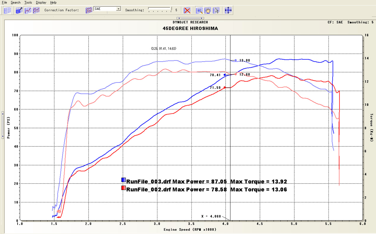Screen dimensions: 376x234
Task: Select the hand pan tool
Action: pos(208,10)
